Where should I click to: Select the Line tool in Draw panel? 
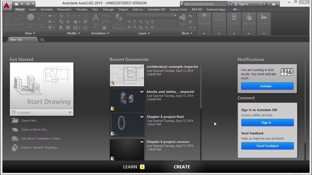8,20
